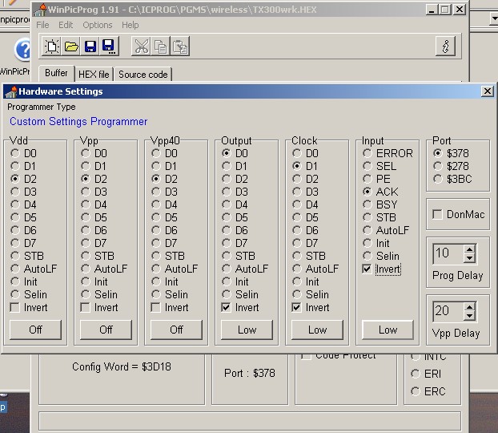Open the Help menu

[131, 25]
